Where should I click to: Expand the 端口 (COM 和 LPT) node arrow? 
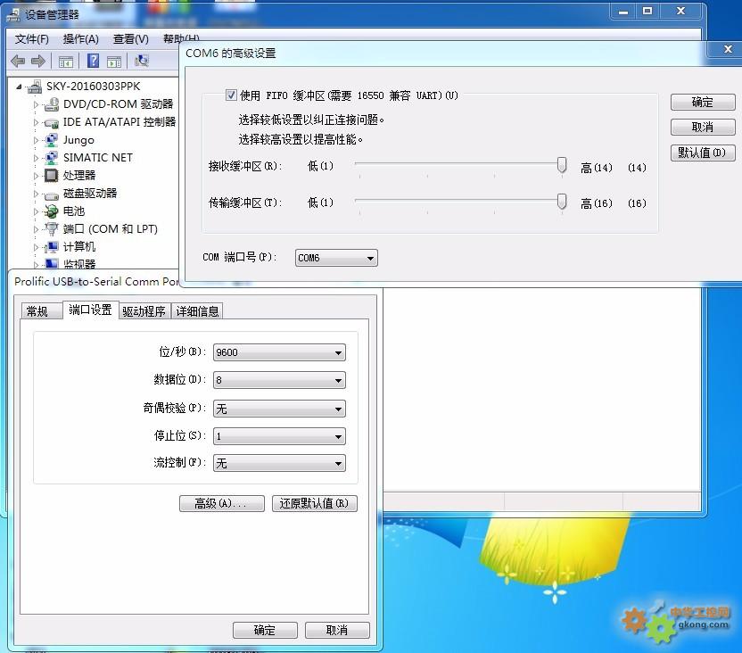pos(36,229)
